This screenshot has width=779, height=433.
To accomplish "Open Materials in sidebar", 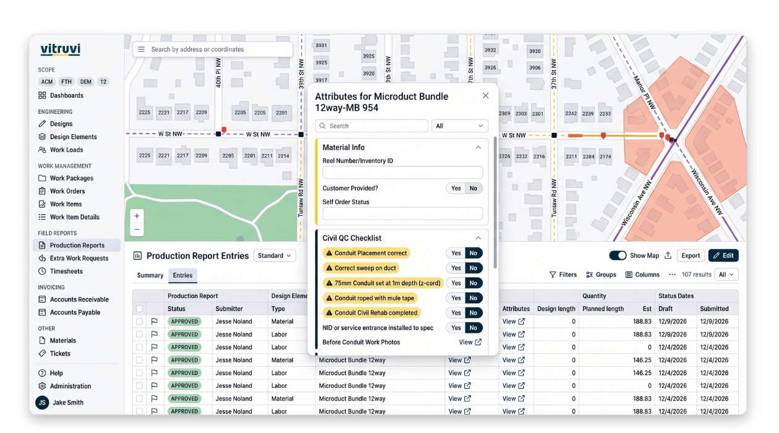I will (57, 341).
